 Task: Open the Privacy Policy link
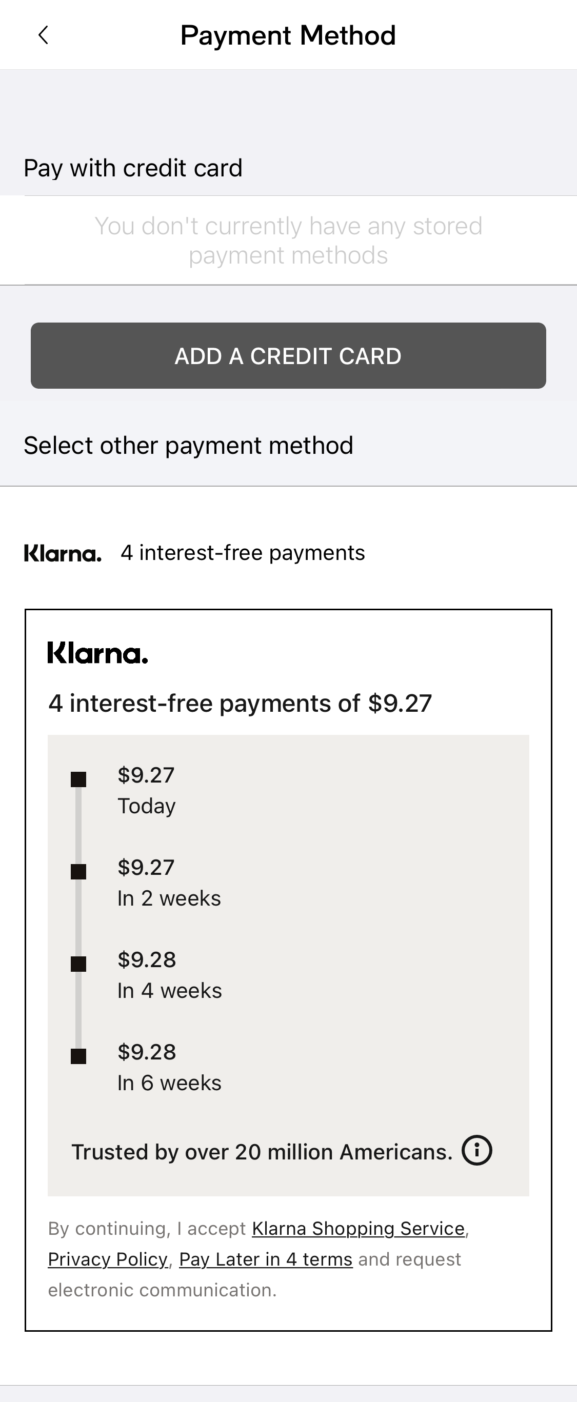[107, 1259]
